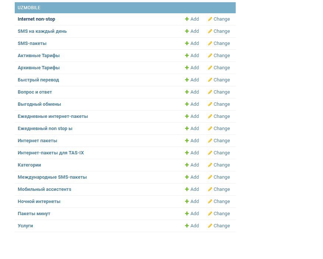Click Add for Выгодный обмены
Screen dimensions: 323x259
pyautogui.click(x=192, y=104)
